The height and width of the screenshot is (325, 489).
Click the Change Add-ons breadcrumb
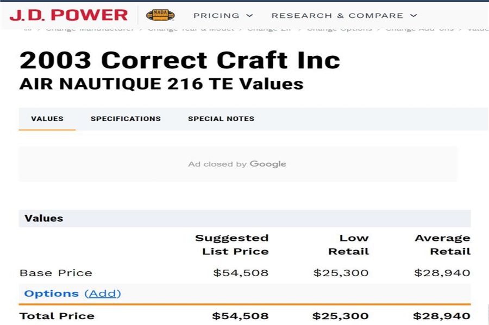(419, 29)
